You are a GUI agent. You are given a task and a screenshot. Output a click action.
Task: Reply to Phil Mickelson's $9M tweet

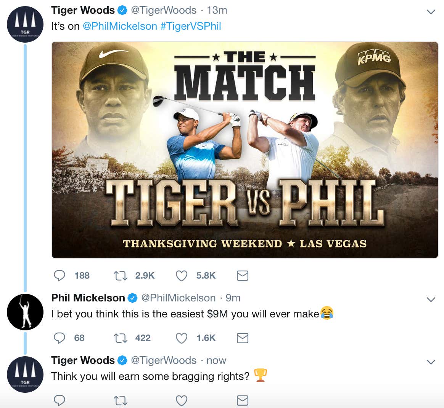60,338
